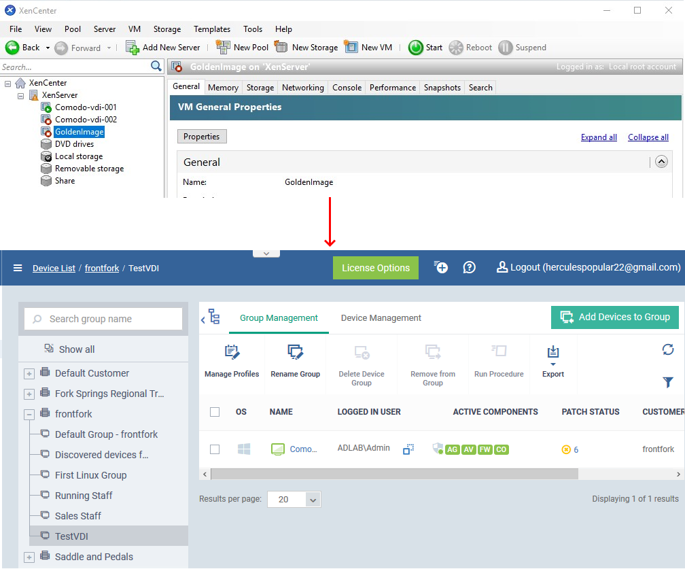Open the Tools menu
685x569 pixels.
[253, 29]
